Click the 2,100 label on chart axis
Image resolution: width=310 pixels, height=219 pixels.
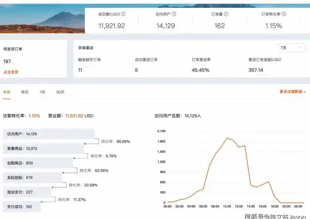161,131
